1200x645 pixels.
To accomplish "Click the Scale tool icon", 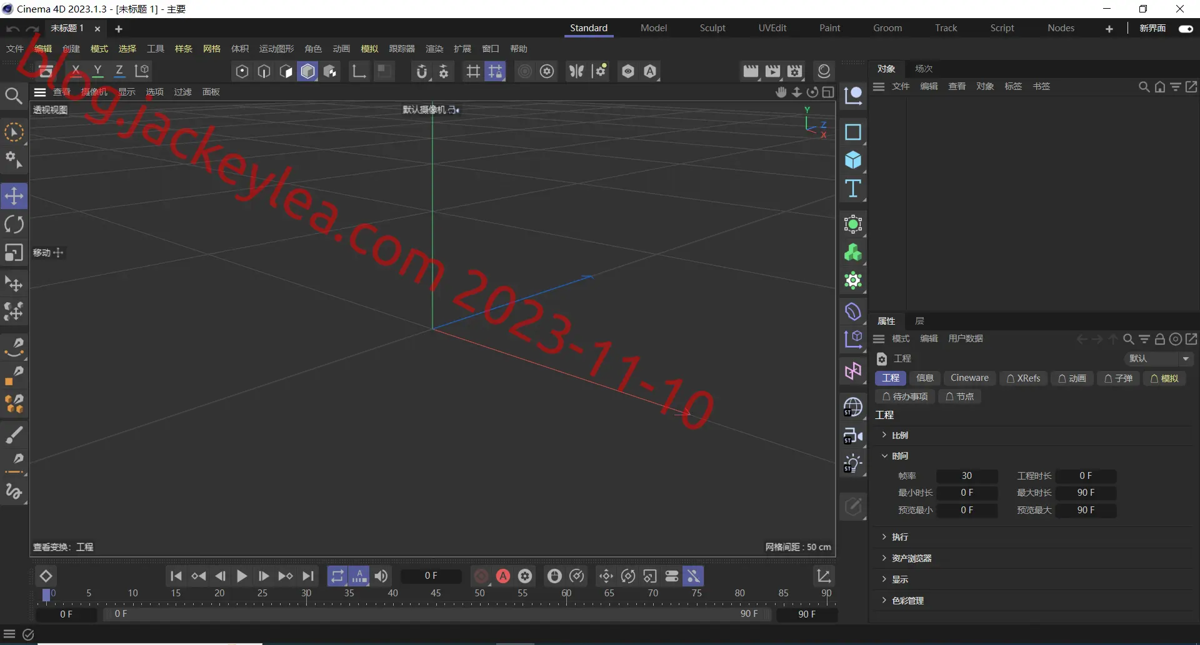I will [x=14, y=253].
